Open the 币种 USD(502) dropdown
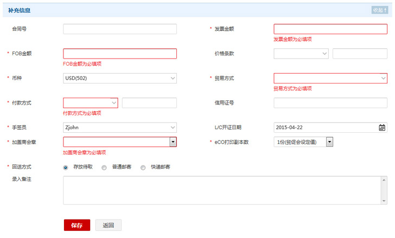 pyautogui.click(x=120, y=79)
